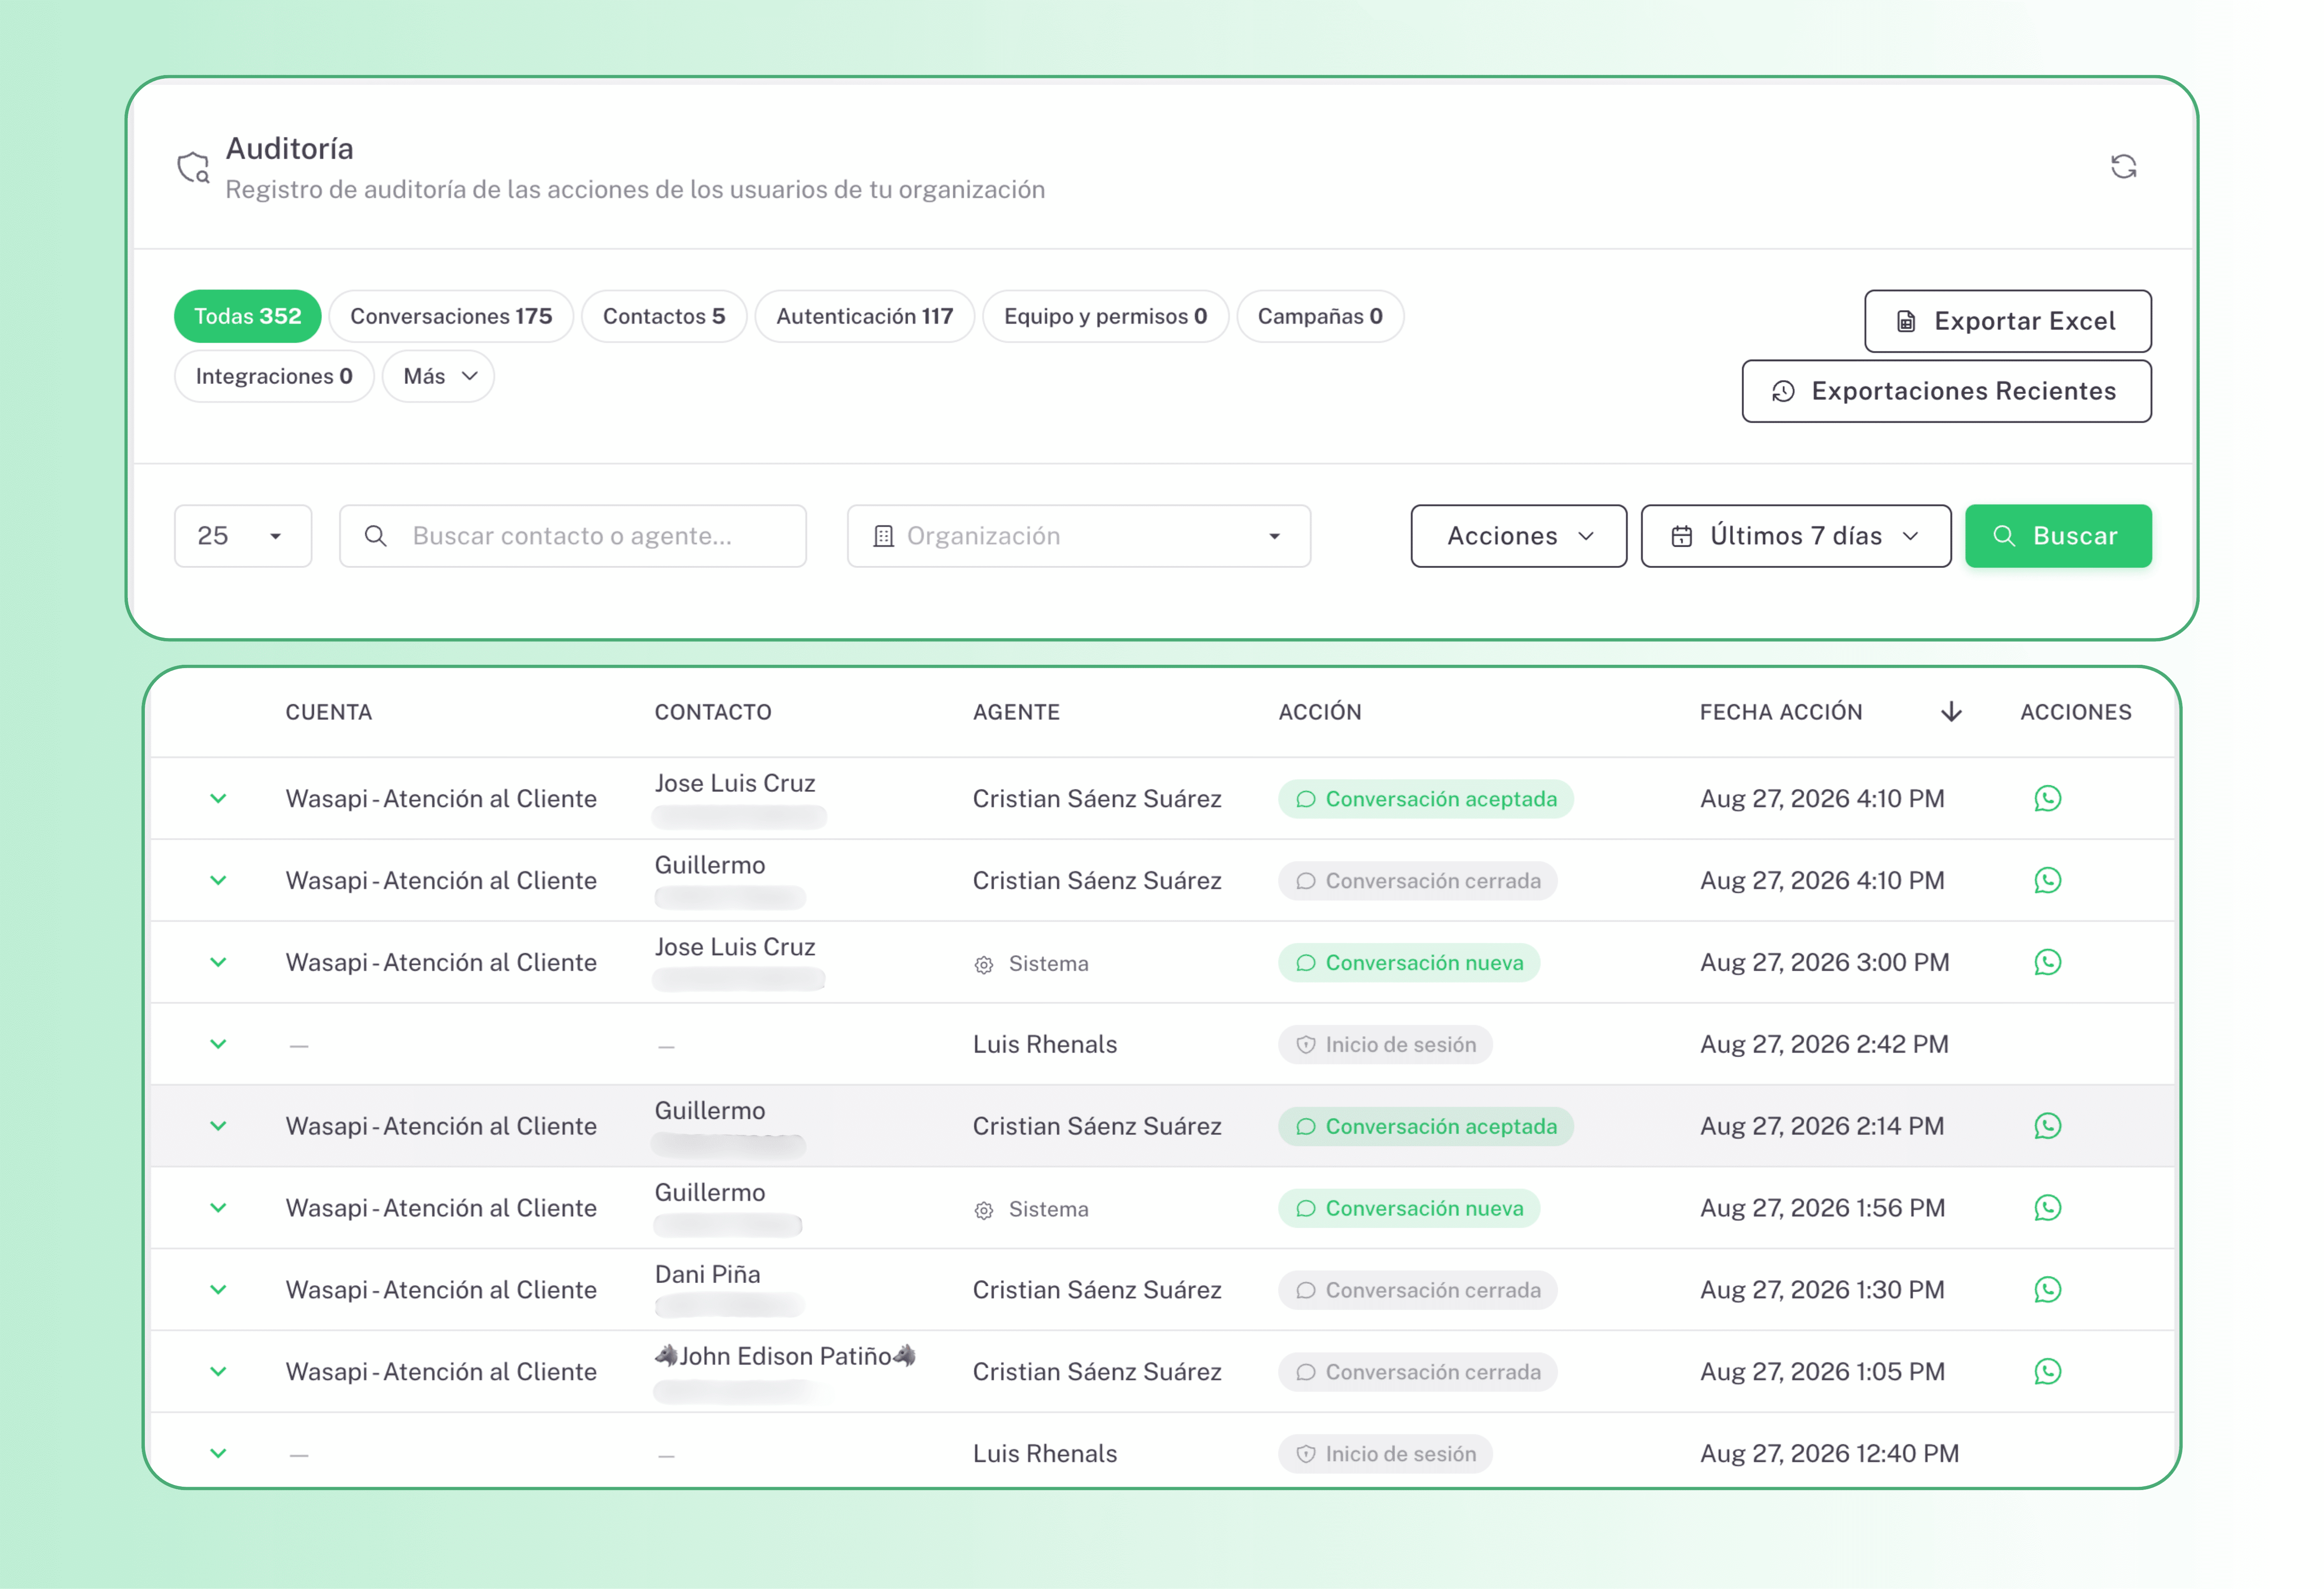Click the Auditoría shield icon
The height and width of the screenshot is (1589, 2324).
point(193,167)
